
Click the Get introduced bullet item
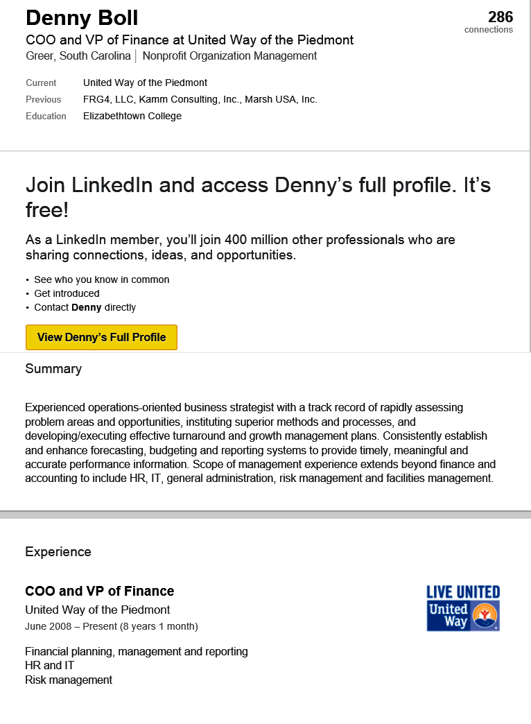67,293
